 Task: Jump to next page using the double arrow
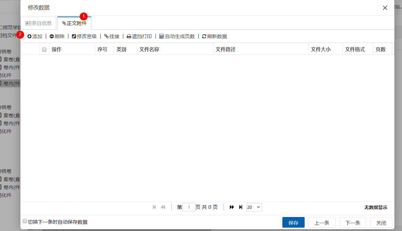pos(232,207)
